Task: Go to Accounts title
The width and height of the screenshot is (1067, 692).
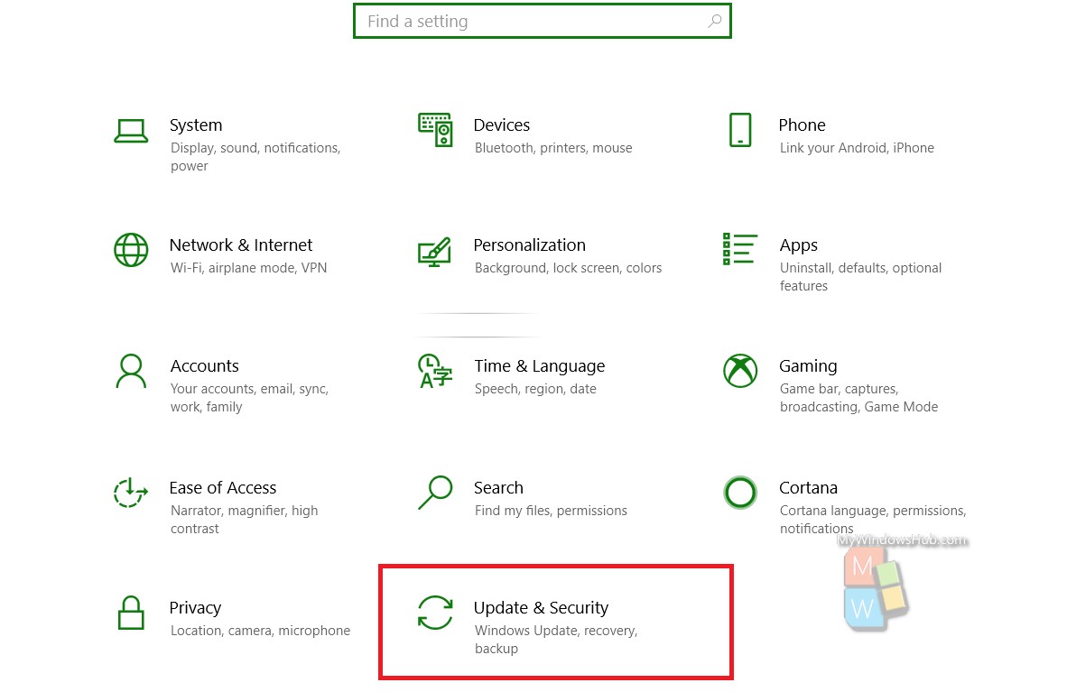Action: pyautogui.click(x=205, y=366)
